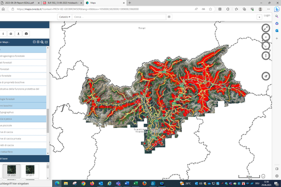This screenshot has width=281, height=187.
Task: Open the Catasto search type dropdown
Action: (x=64, y=17)
